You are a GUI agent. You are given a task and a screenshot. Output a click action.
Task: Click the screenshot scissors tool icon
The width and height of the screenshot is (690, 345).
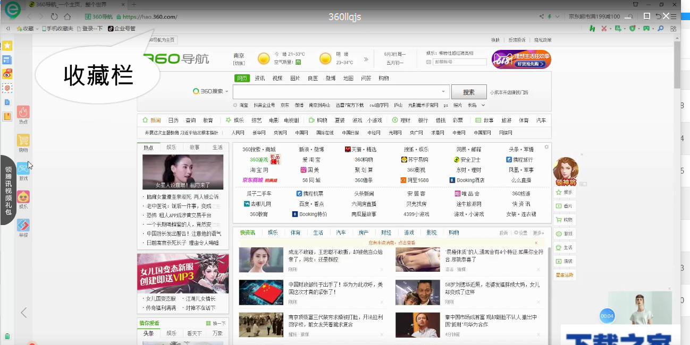(x=604, y=28)
